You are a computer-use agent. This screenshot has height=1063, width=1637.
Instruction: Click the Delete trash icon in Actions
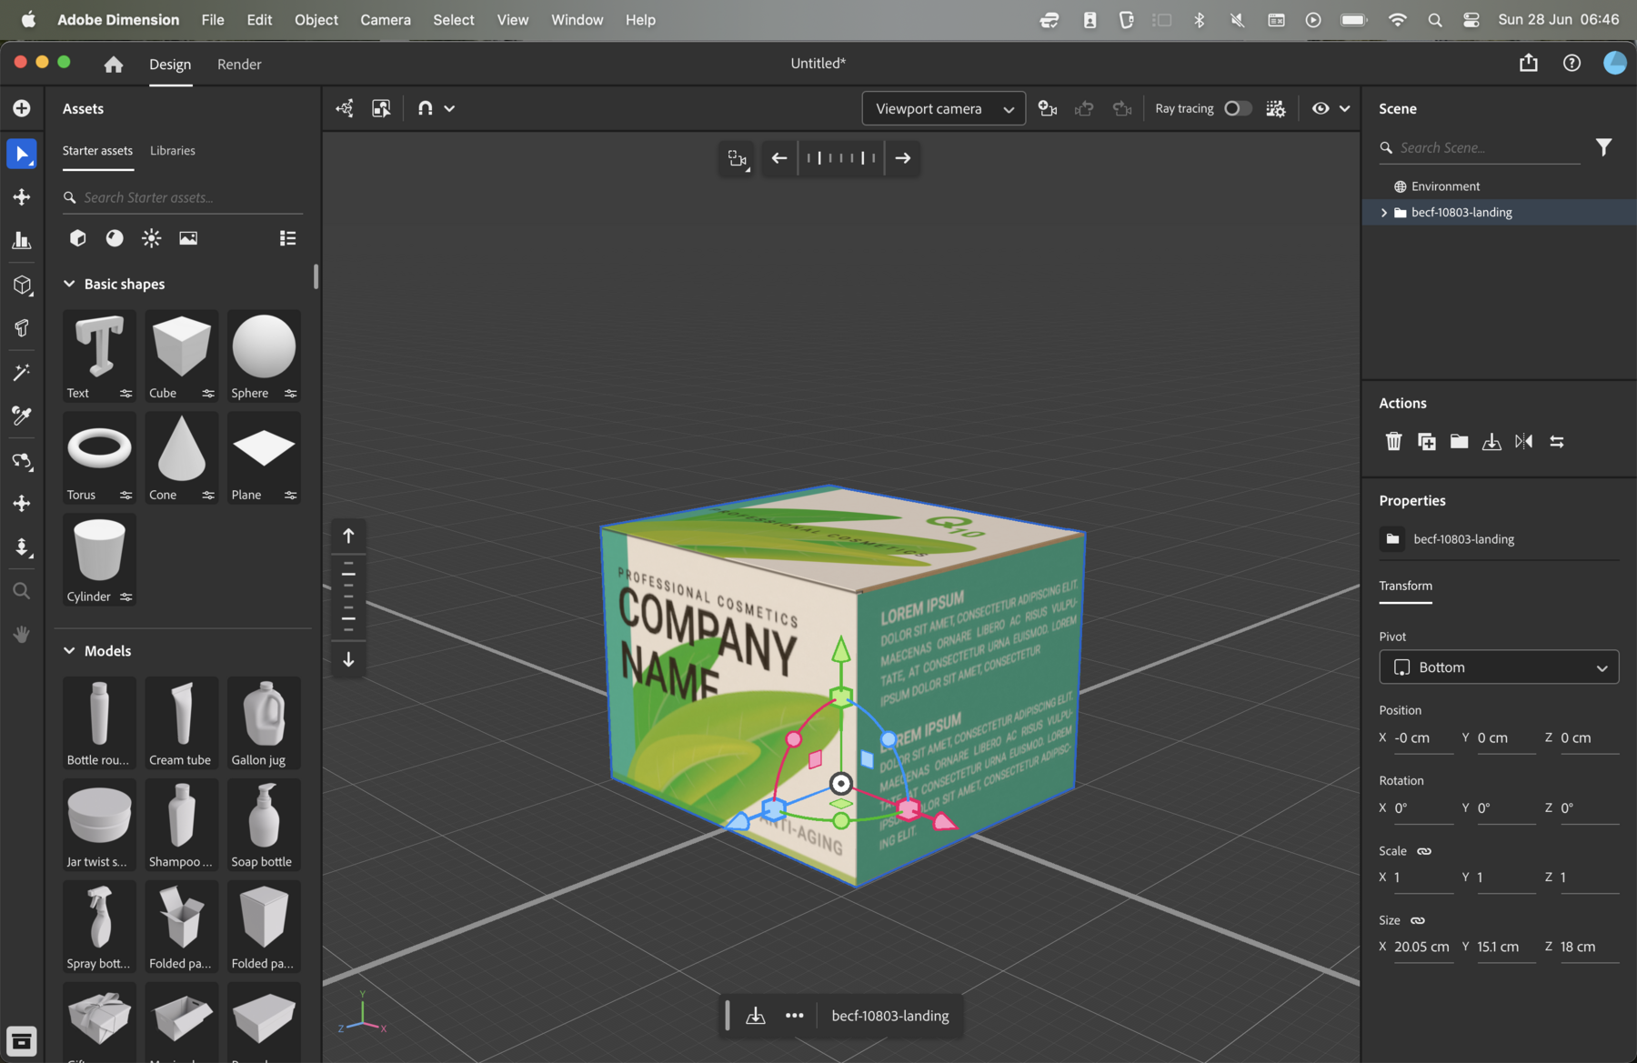(x=1393, y=441)
